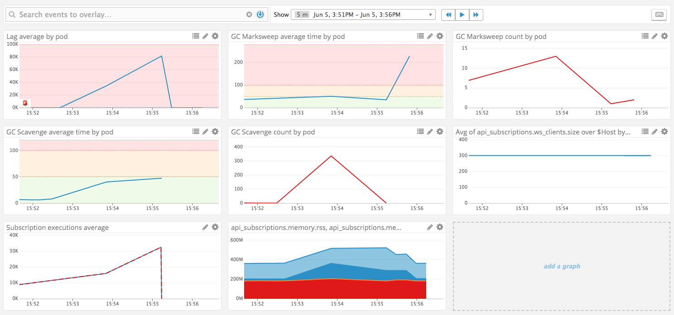Click the red event marker on Lag graph
674x315 pixels.
[x=25, y=103]
